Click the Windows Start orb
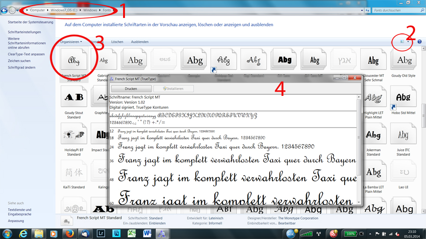The image size is (426, 239). 7,233
